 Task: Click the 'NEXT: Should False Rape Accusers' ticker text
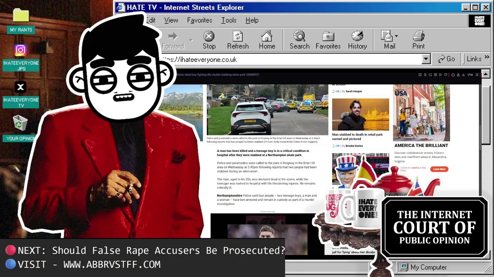pyautogui.click(x=151, y=250)
